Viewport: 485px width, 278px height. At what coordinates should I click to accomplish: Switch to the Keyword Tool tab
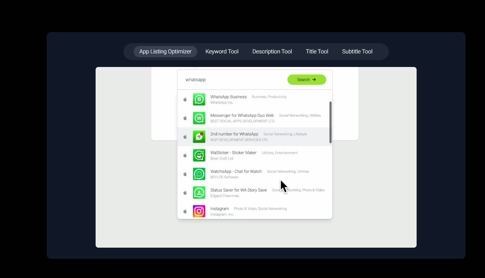click(x=222, y=52)
